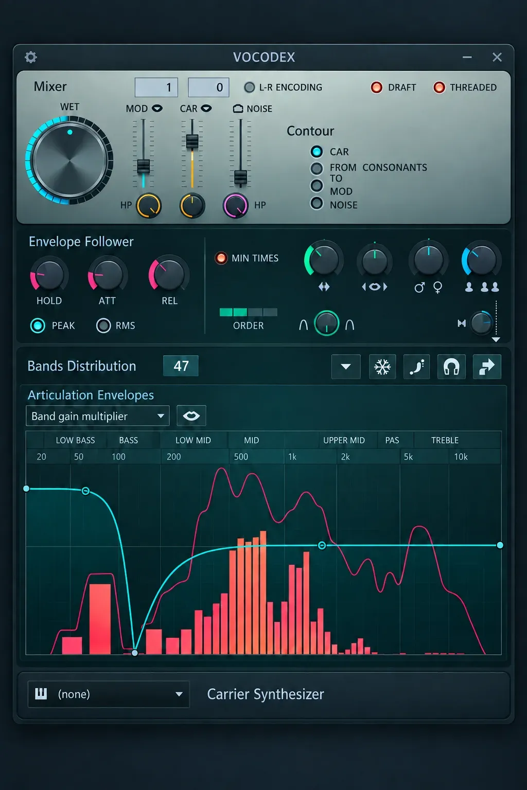Click the ATT knob
Screen dimensions: 527x790
coord(107,275)
